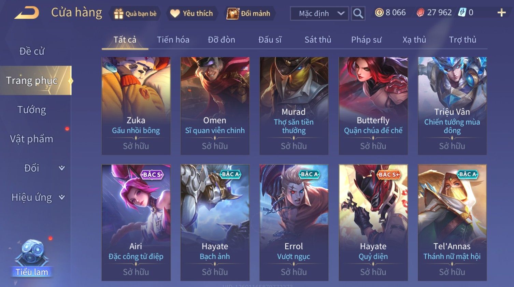The height and width of the screenshot is (287, 514).
Task: Open Quà bạn bè gift button
Action: click(x=135, y=14)
